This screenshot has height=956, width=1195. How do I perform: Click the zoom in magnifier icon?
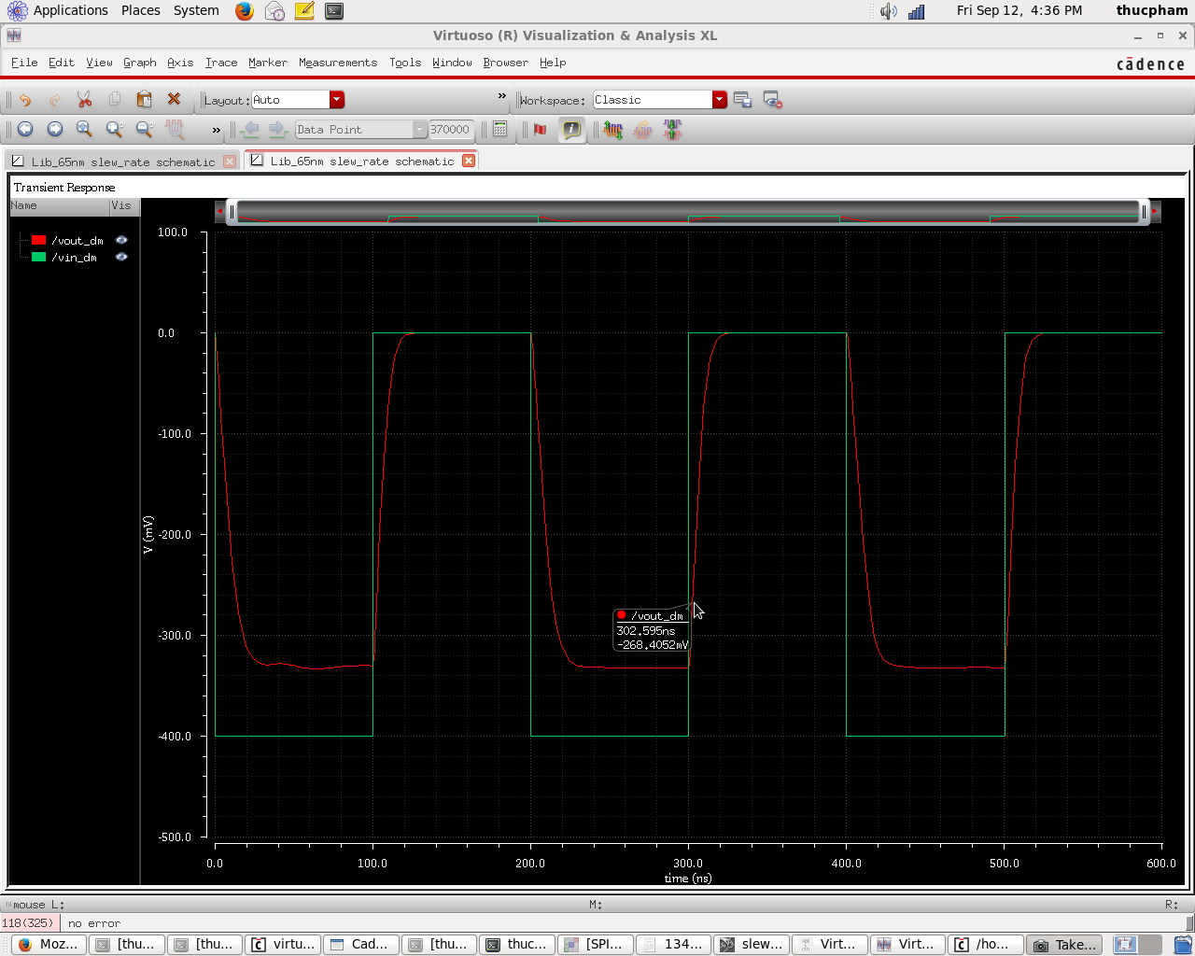click(x=114, y=130)
